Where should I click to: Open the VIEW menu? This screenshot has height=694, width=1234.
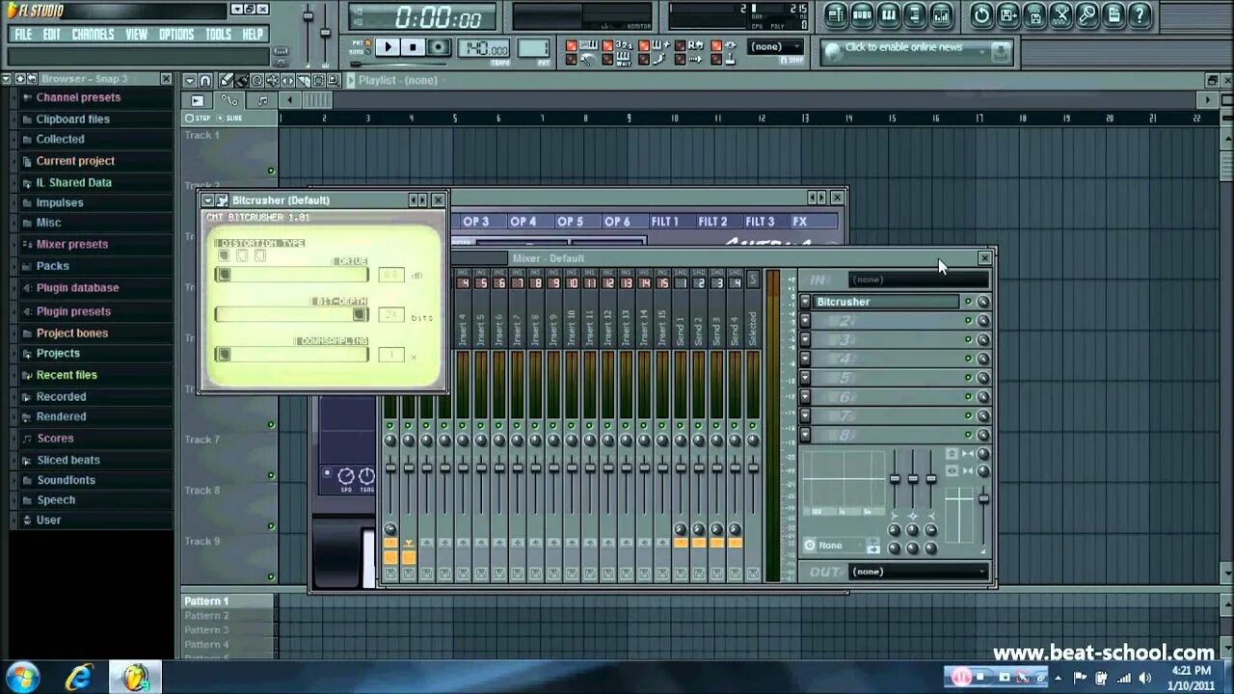click(137, 34)
